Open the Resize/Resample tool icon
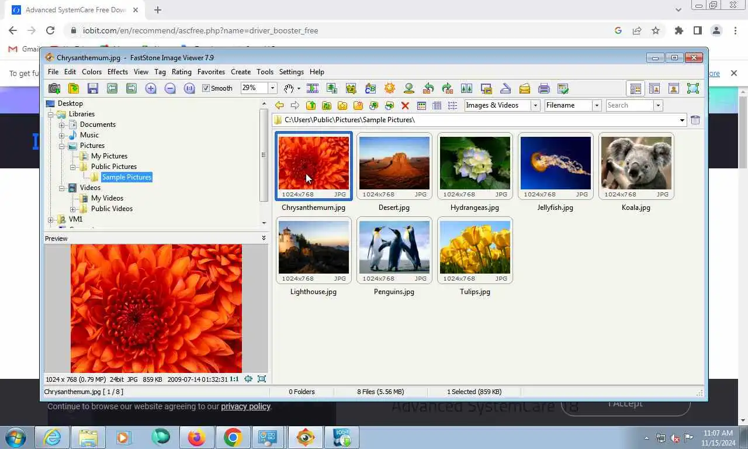Image resolution: width=748 pixels, height=449 pixels. (332, 88)
